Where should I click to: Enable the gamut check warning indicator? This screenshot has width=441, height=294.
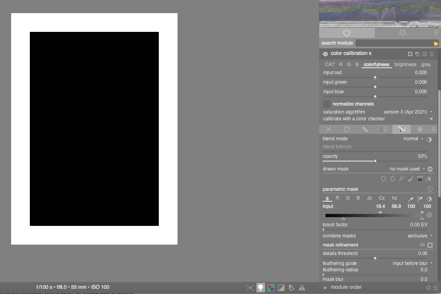coord(271,287)
